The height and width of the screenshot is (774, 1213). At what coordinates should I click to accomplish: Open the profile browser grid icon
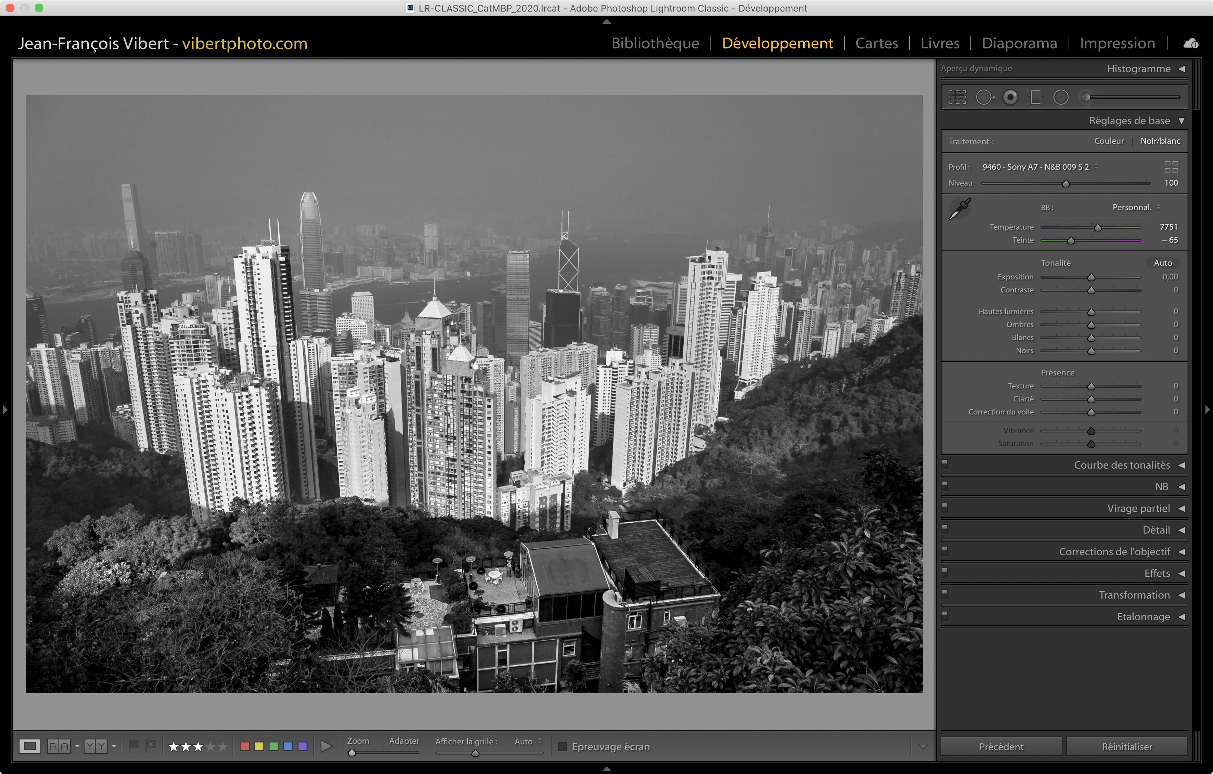(1171, 167)
